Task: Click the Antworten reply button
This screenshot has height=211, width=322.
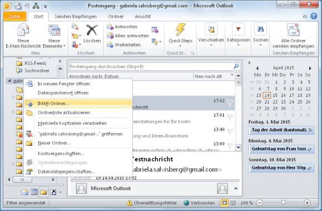Action: 122,27
